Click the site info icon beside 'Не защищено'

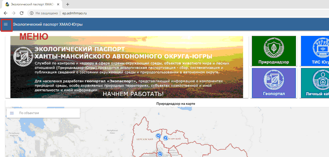(31, 13)
